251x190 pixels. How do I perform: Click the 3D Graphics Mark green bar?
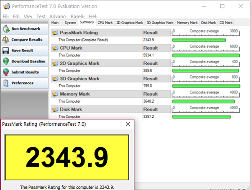point(206,86)
